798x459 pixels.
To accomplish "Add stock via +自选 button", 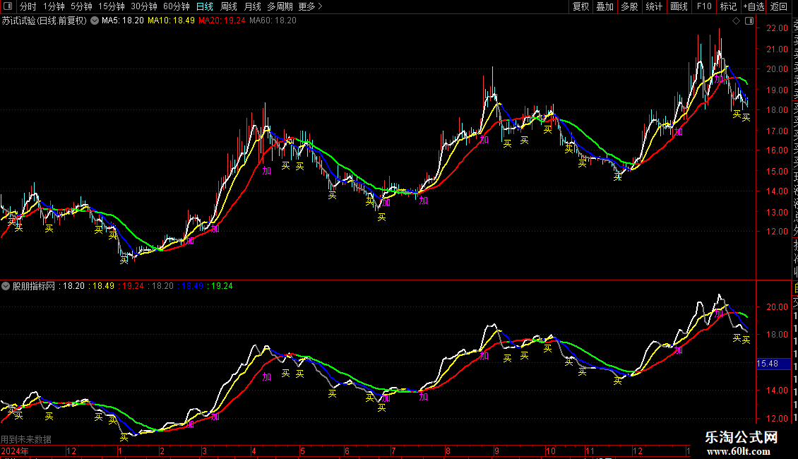I will 754,6.
